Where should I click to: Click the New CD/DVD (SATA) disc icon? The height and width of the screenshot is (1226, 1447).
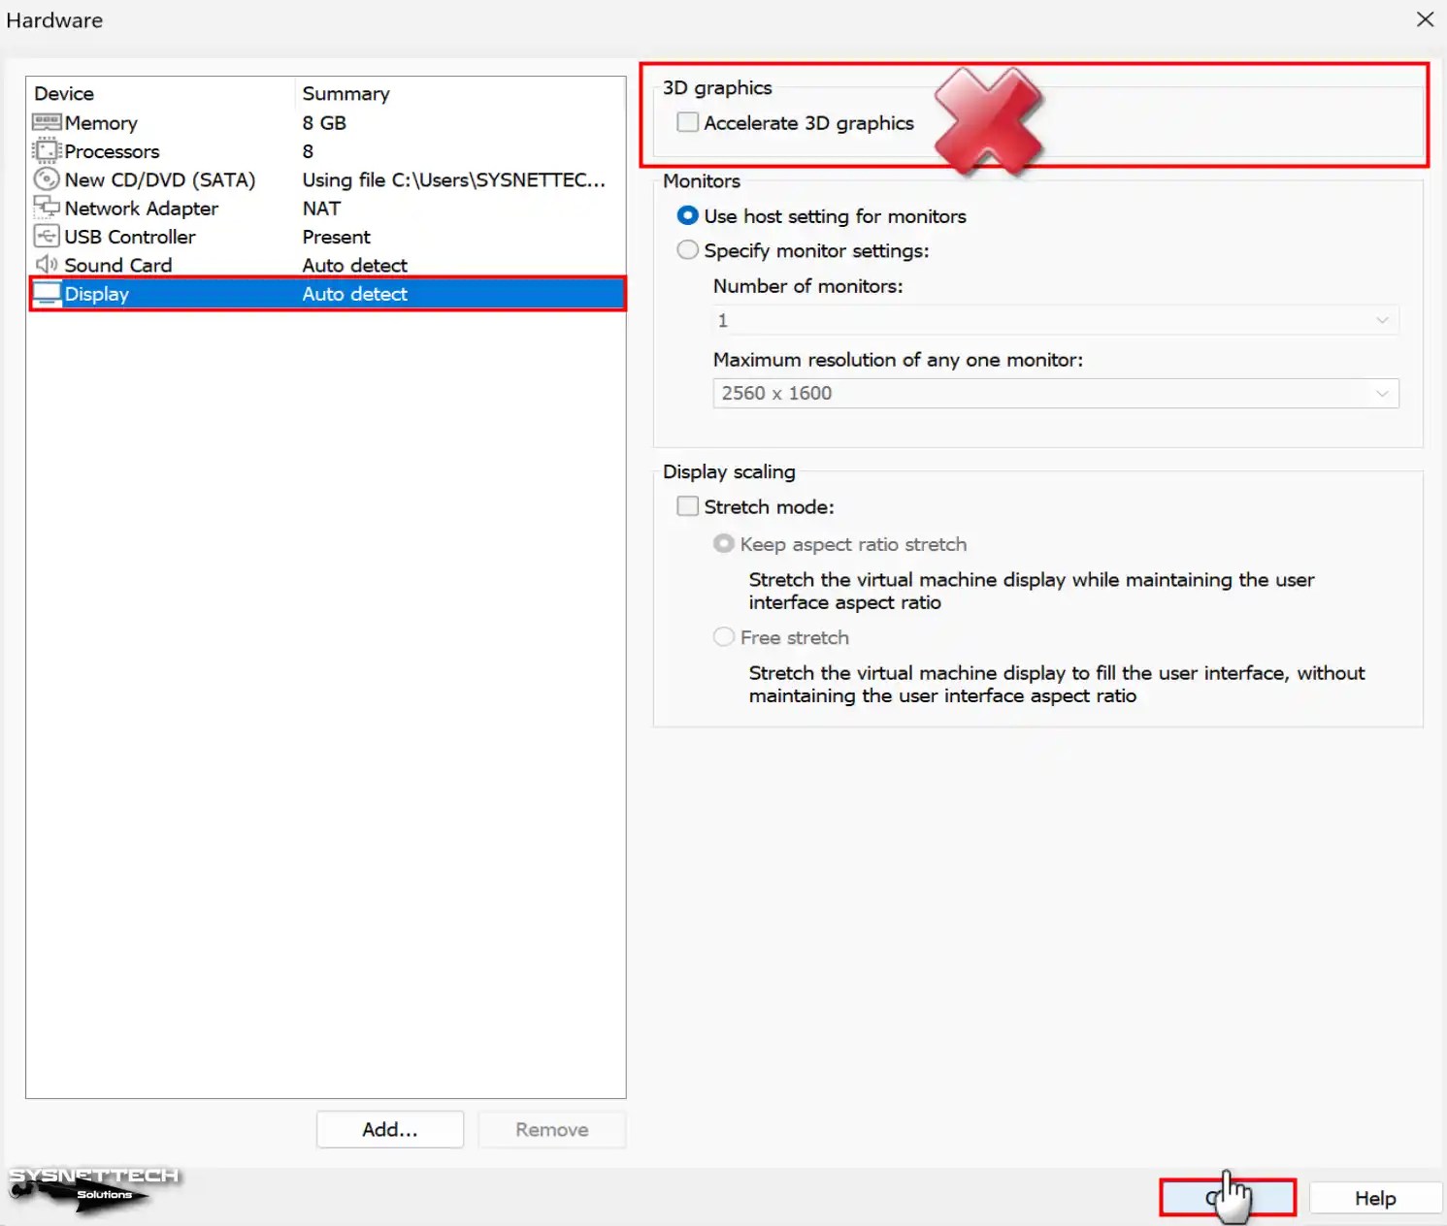click(x=47, y=179)
